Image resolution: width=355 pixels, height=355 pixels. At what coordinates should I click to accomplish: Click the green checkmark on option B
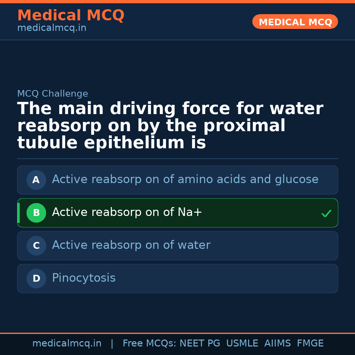pos(326,214)
